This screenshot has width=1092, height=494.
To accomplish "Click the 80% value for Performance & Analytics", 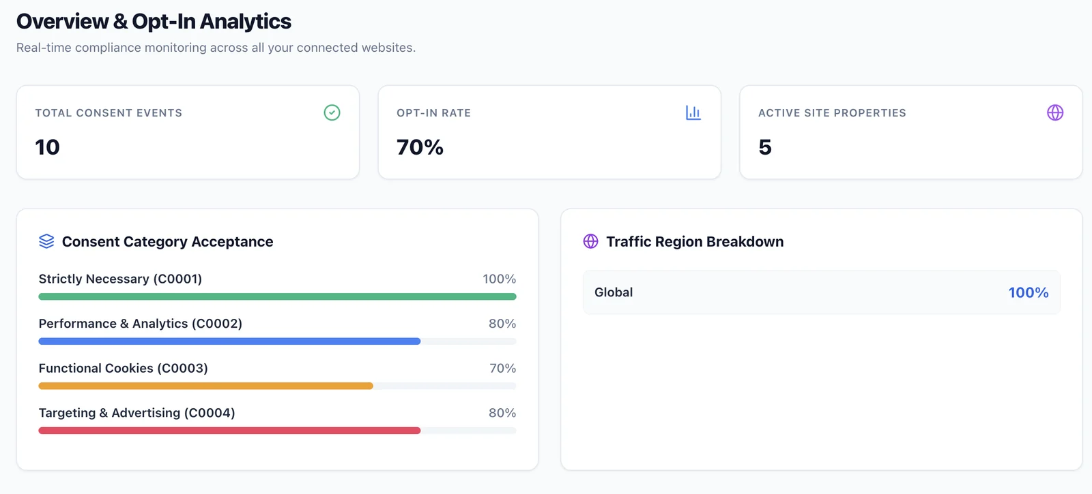I will pos(502,324).
